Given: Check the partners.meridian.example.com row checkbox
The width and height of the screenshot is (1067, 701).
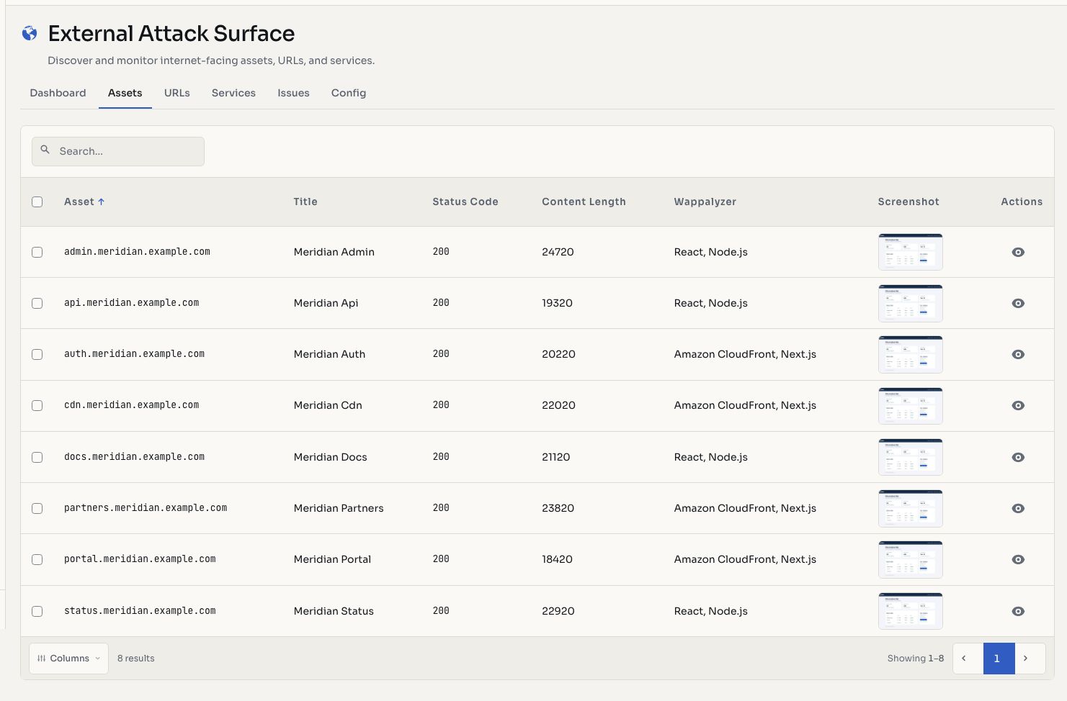Looking at the screenshot, I should click(37, 508).
